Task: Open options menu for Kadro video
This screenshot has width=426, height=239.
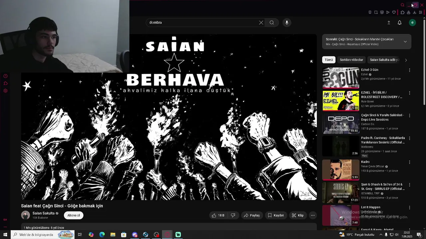Action: 409,162
